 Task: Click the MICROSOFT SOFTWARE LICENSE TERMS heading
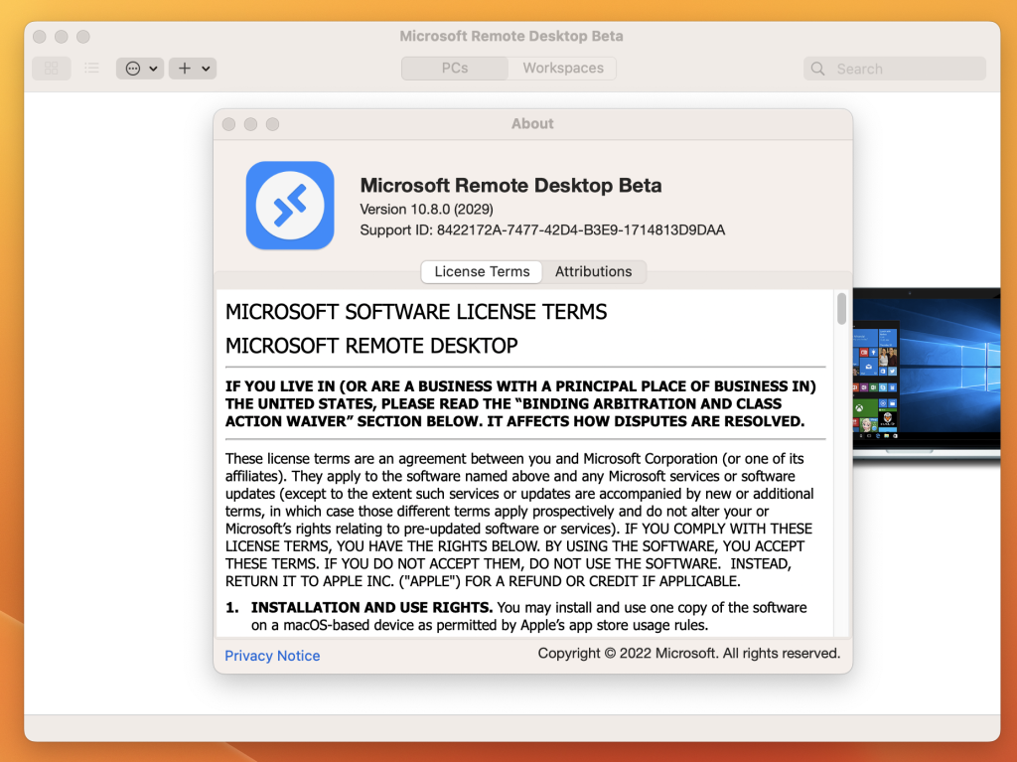click(416, 312)
